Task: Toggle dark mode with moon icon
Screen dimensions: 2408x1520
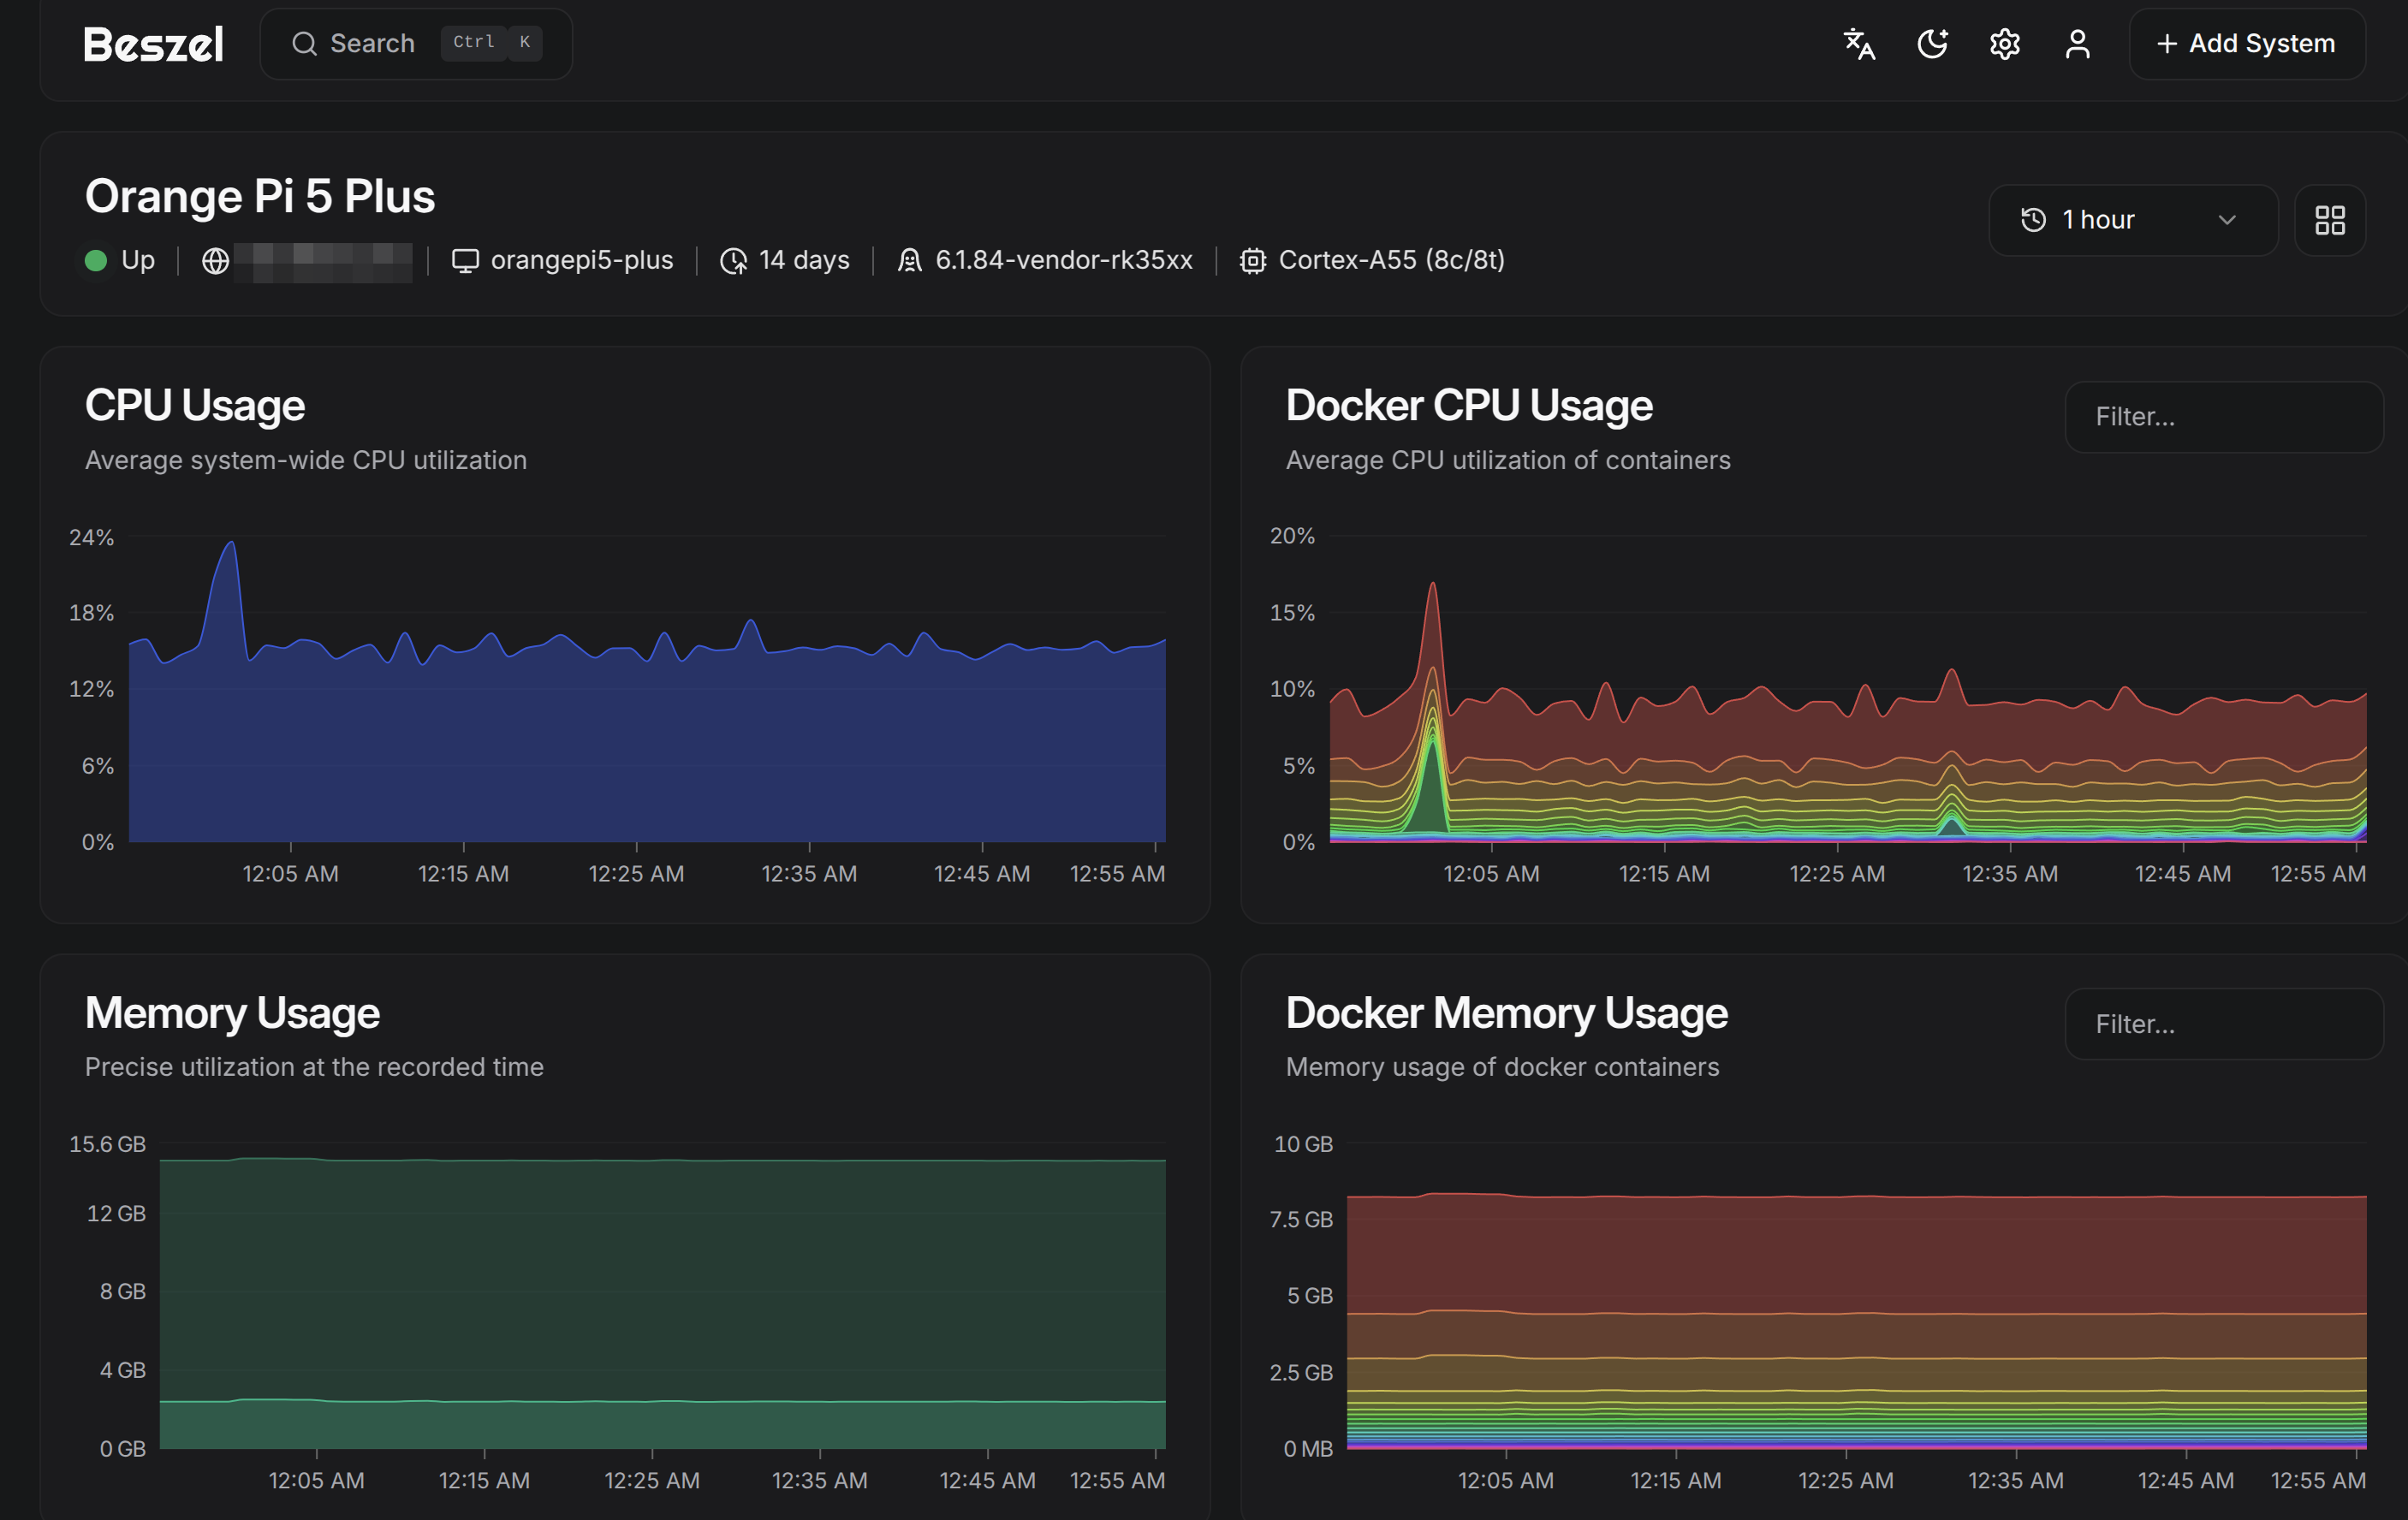Action: click(x=1932, y=44)
